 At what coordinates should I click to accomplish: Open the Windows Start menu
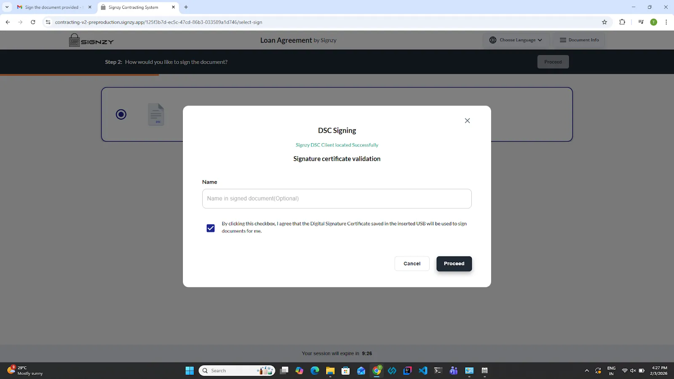190,371
